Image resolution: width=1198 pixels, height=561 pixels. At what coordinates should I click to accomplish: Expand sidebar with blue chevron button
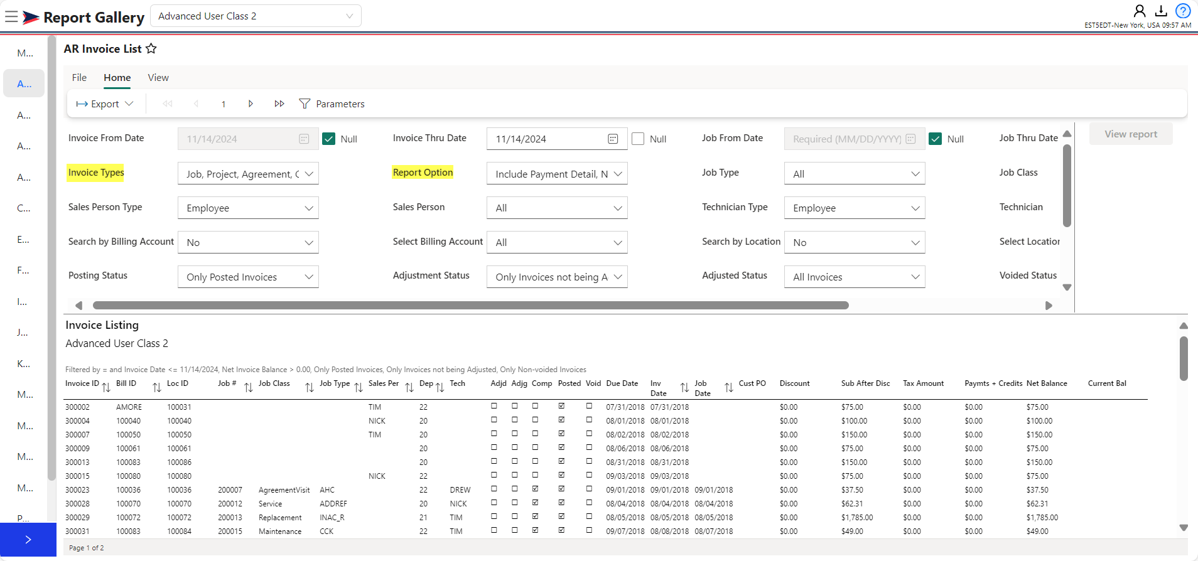pos(28,540)
